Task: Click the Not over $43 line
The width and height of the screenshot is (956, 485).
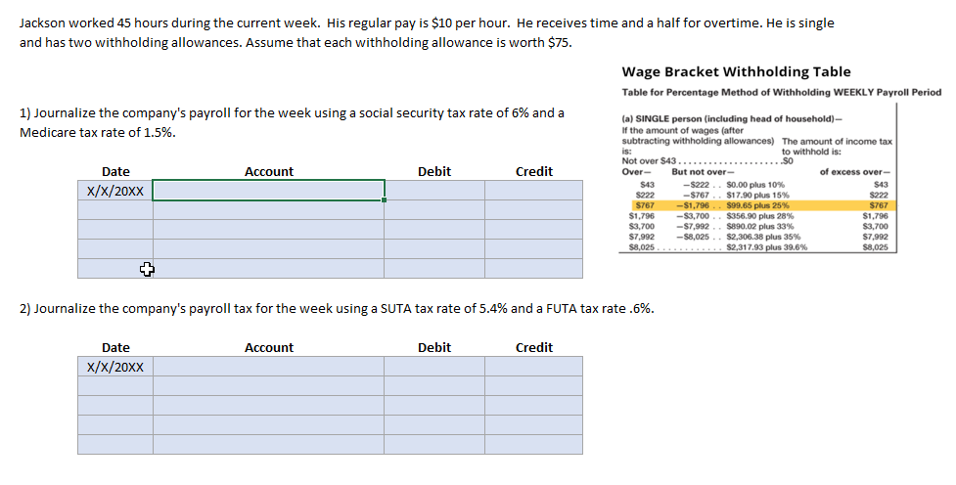Action: click(707, 161)
